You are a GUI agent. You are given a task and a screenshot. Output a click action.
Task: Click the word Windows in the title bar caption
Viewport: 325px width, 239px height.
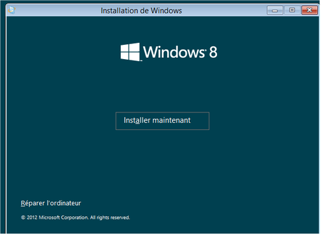pyautogui.click(x=166, y=10)
